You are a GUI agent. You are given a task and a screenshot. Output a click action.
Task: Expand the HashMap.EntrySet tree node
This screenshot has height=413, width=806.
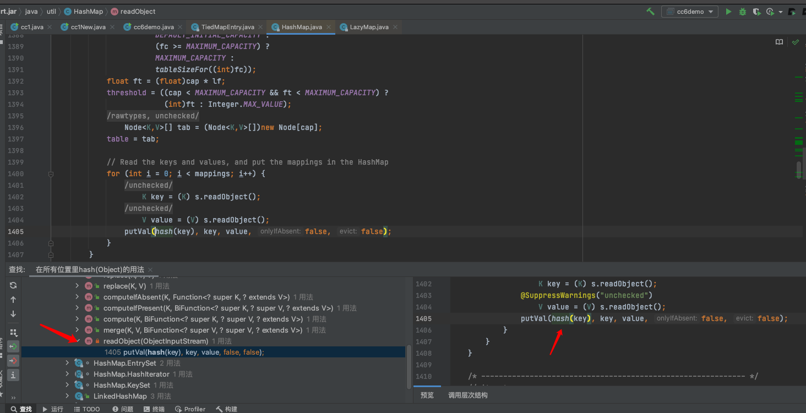tap(68, 363)
